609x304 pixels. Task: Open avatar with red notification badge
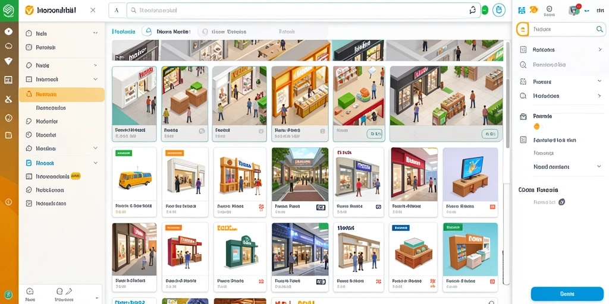[575, 9]
